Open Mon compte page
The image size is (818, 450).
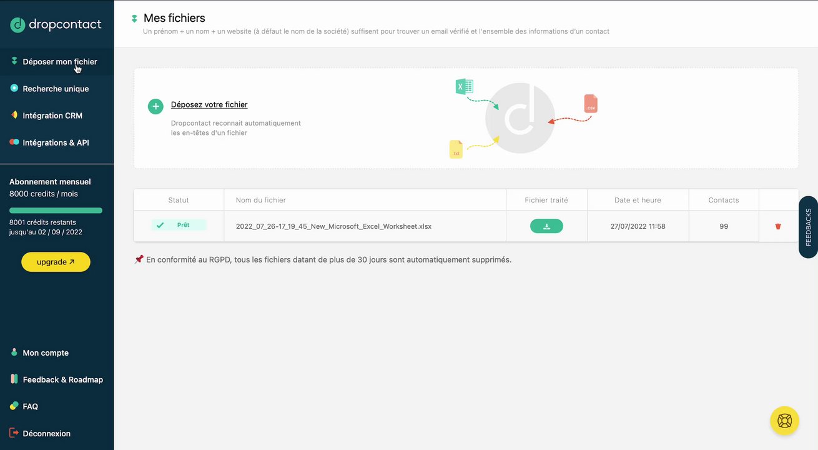pos(46,352)
